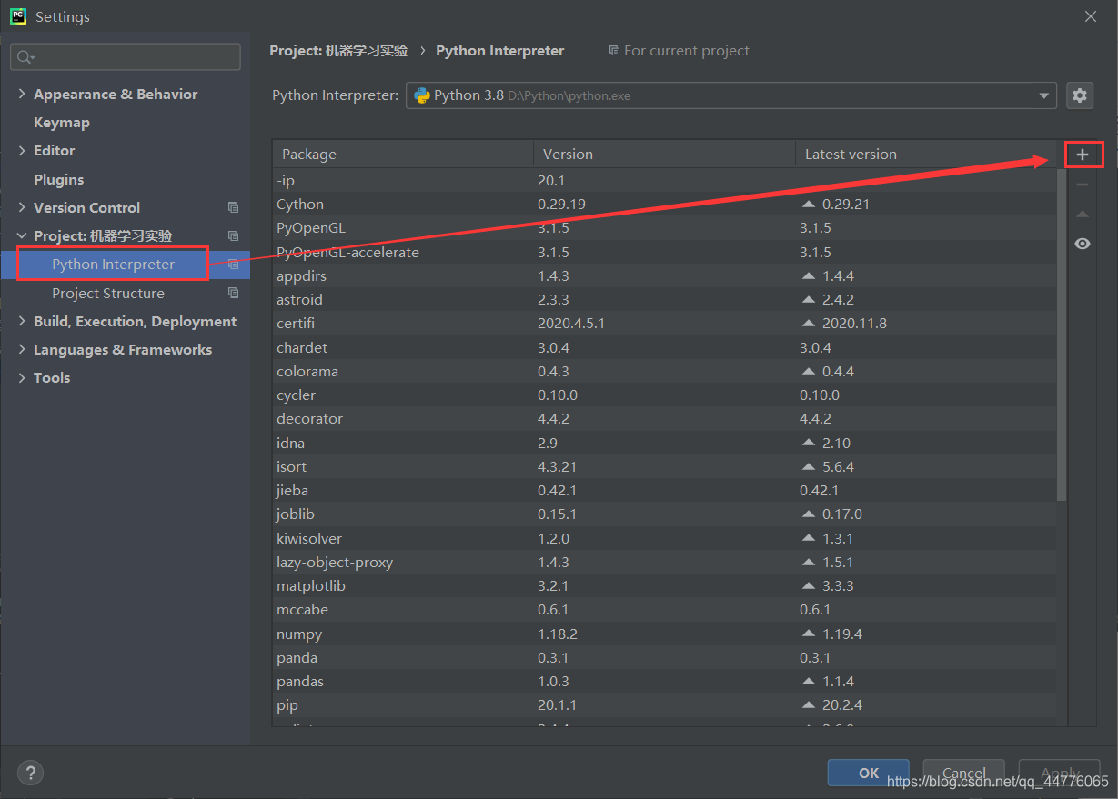Expand the Languages & Frameworks section
This screenshot has width=1118, height=799.
point(22,349)
